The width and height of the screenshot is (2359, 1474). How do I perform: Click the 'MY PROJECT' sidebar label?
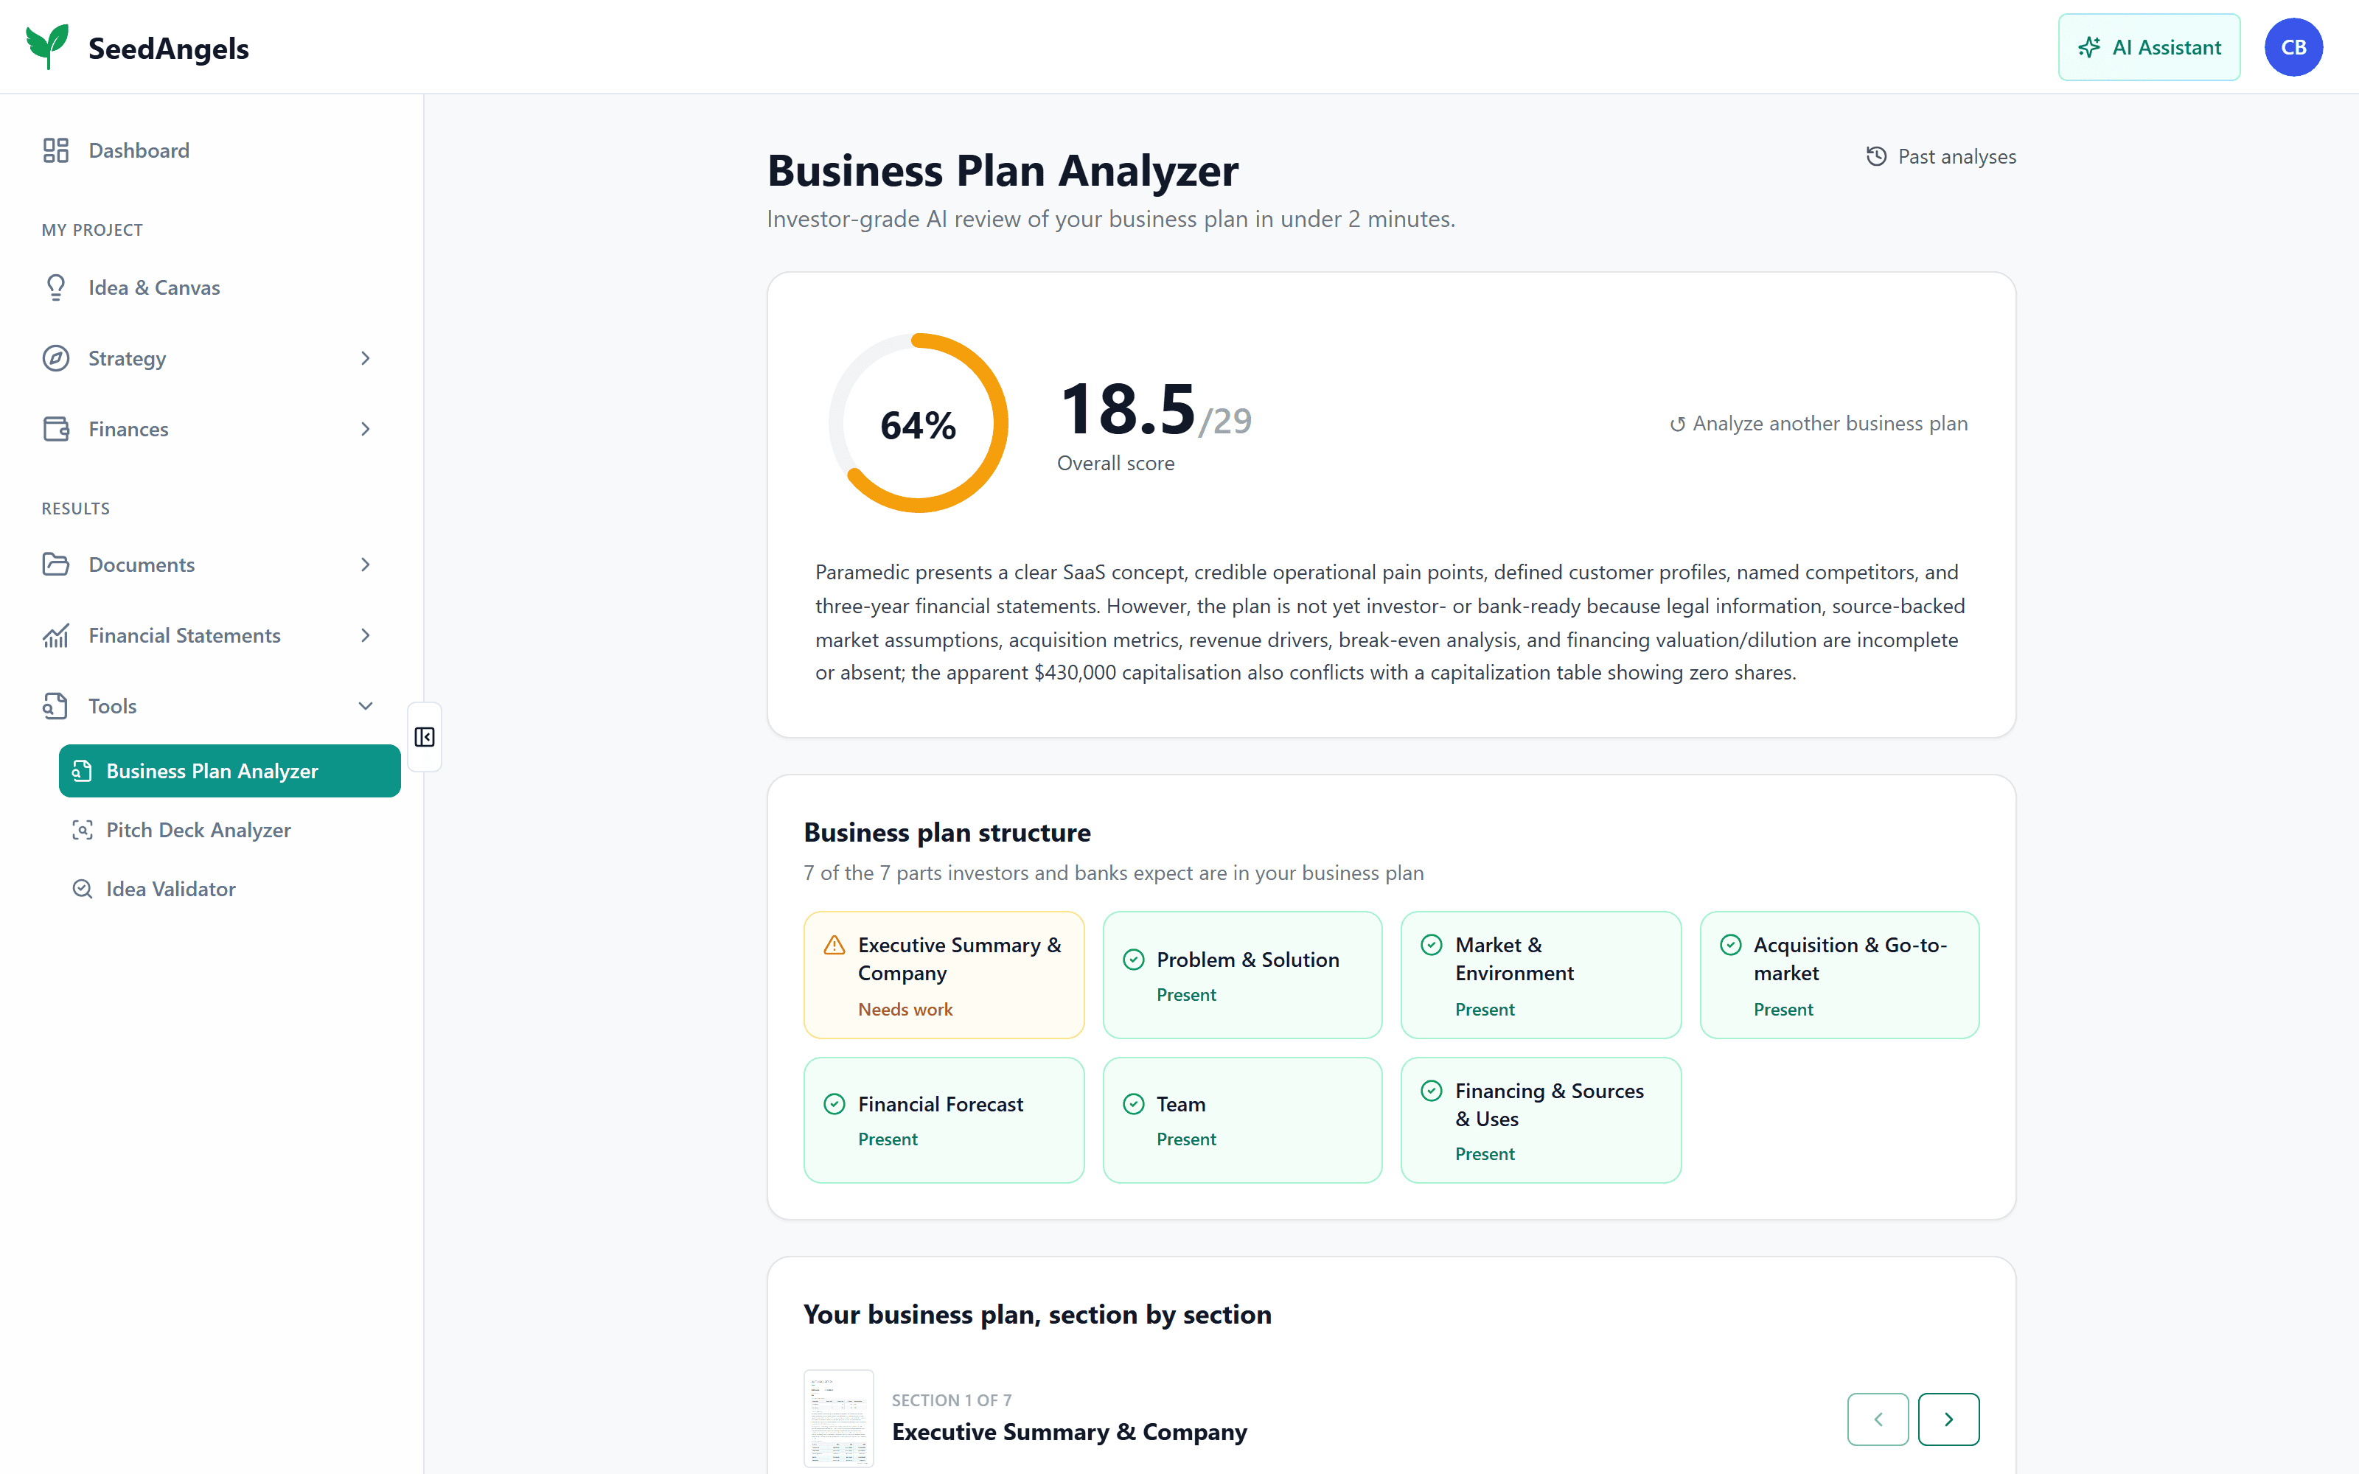(91, 230)
